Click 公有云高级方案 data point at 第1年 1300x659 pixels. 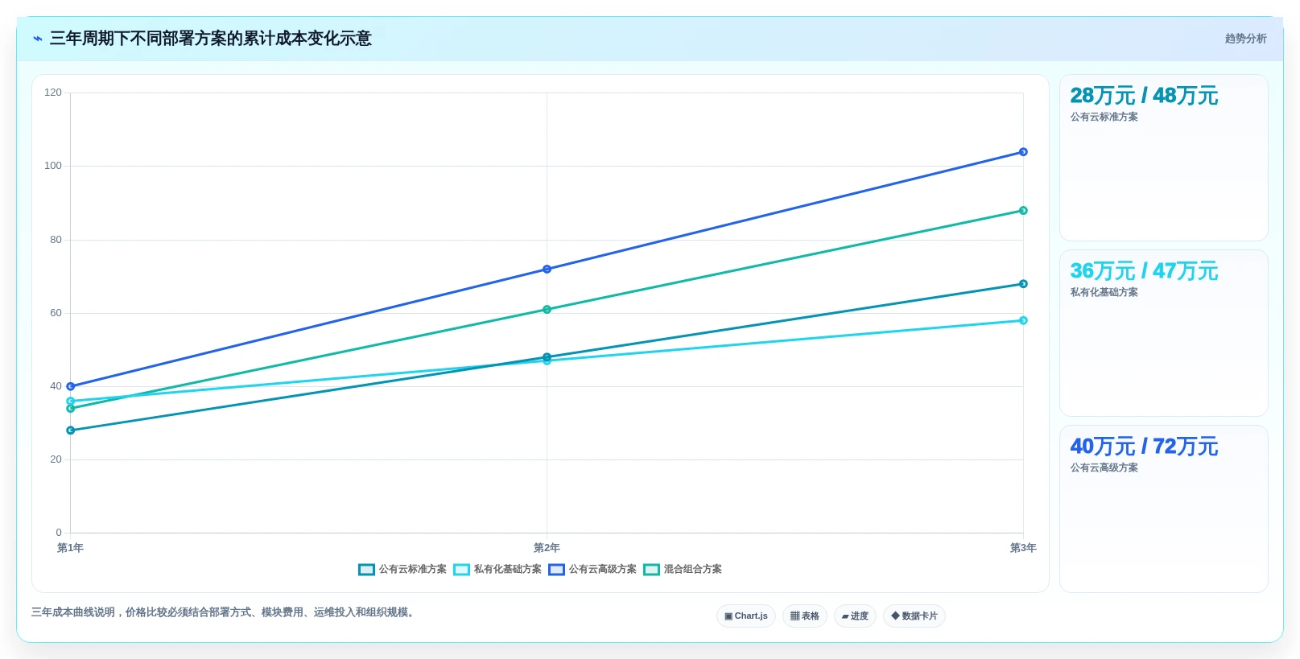tap(71, 387)
